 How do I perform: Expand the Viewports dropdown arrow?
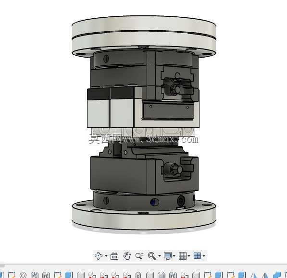204,256
